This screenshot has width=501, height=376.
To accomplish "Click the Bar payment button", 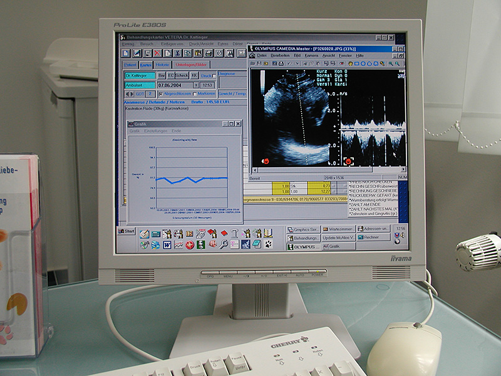I will pos(162,75).
